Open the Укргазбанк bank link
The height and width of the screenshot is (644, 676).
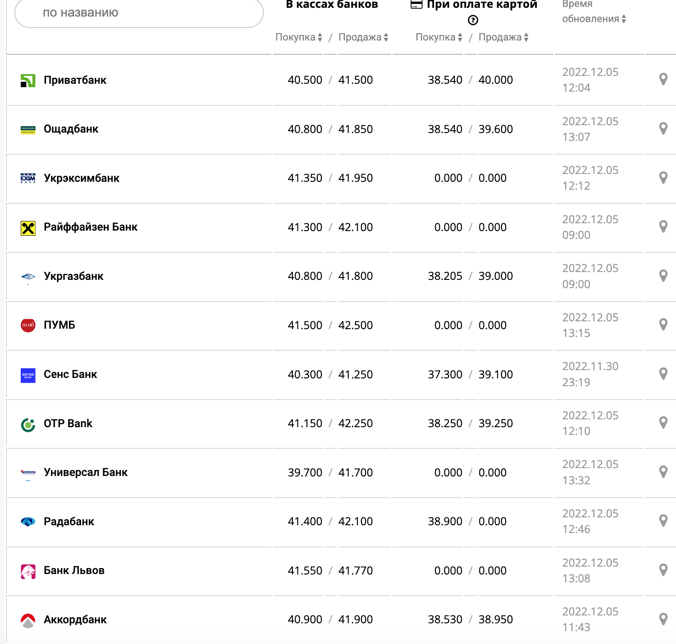pos(74,276)
